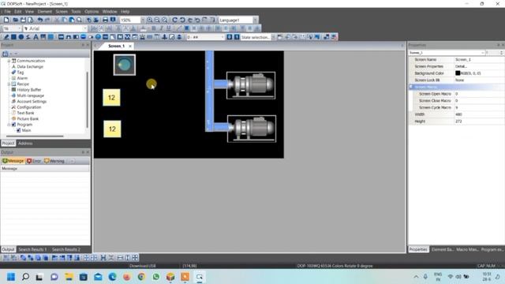Switch to Macro Manager tab

point(467,249)
